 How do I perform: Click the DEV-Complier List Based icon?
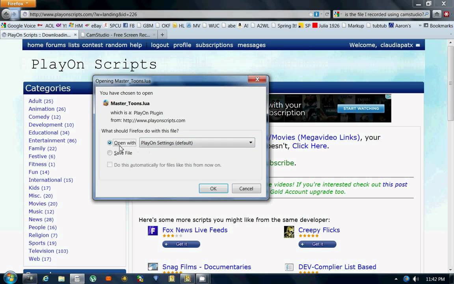[x=289, y=267]
